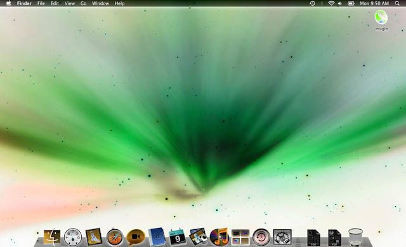406x247 pixels.
Task: Open Spotlight search magnifier
Action: 397,3
